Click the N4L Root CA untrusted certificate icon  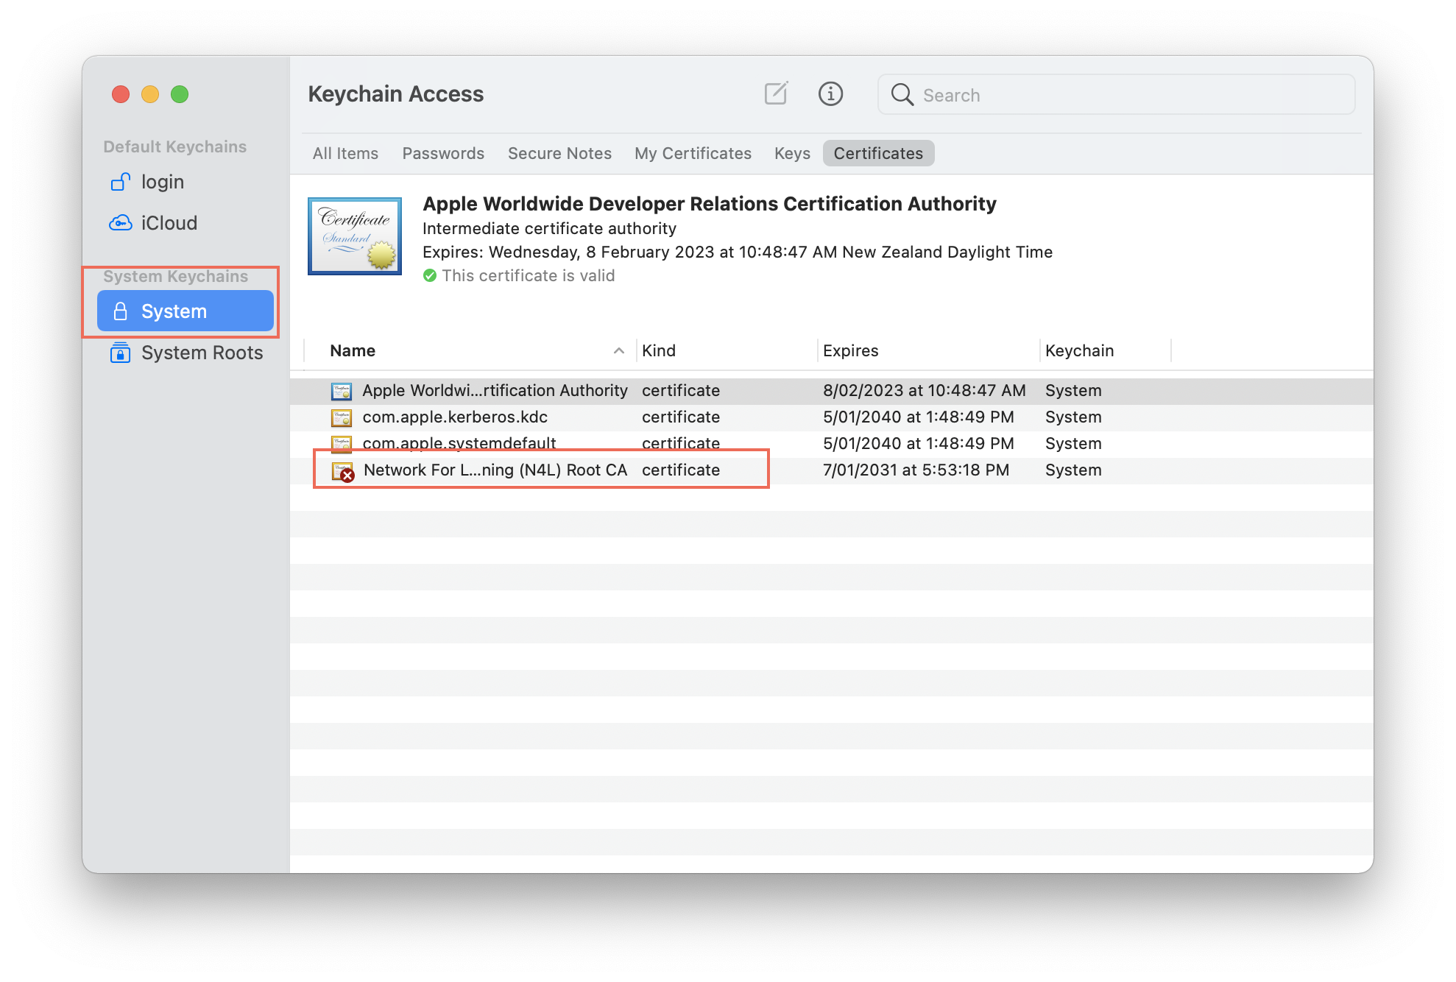343,471
